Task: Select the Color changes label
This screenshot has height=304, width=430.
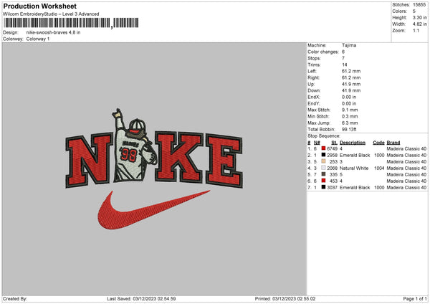Action: point(323,52)
